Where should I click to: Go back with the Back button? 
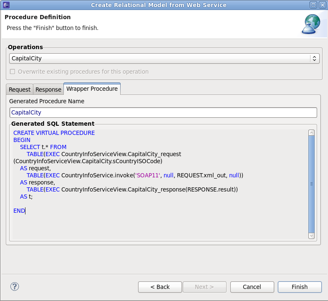click(x=160, y=287)
